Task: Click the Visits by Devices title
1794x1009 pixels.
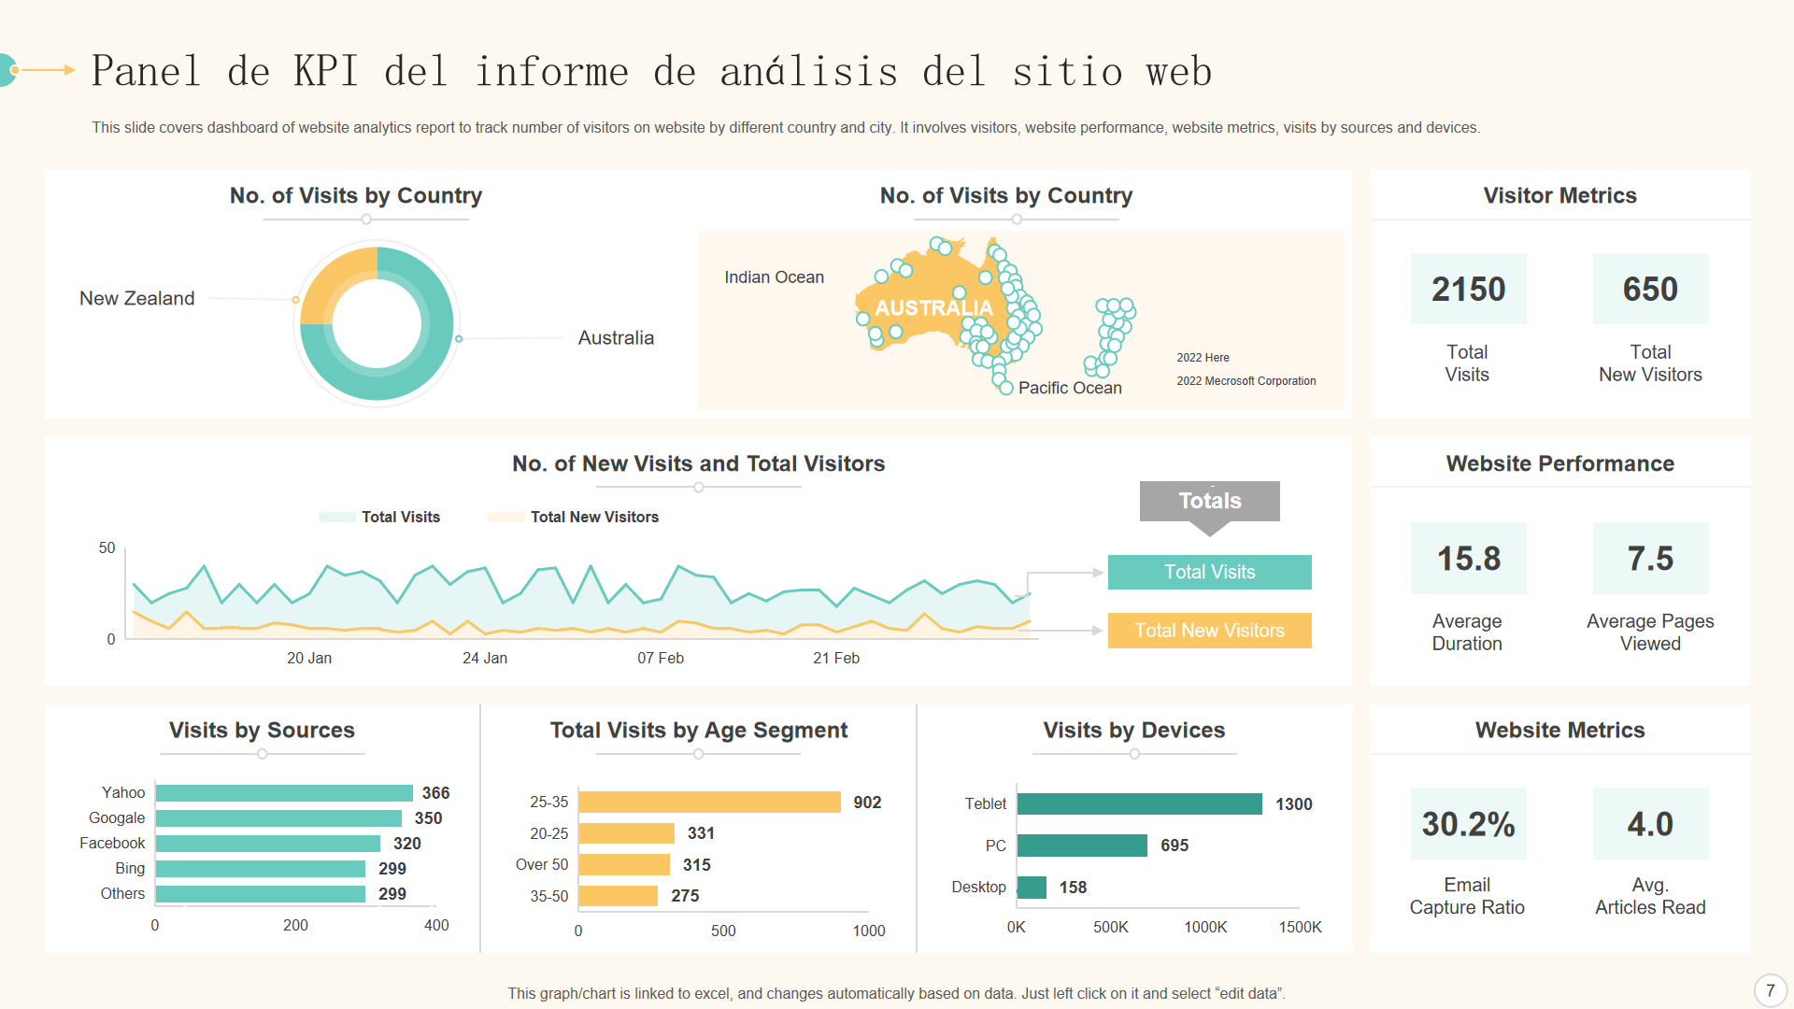Action: coord(1134,730)
